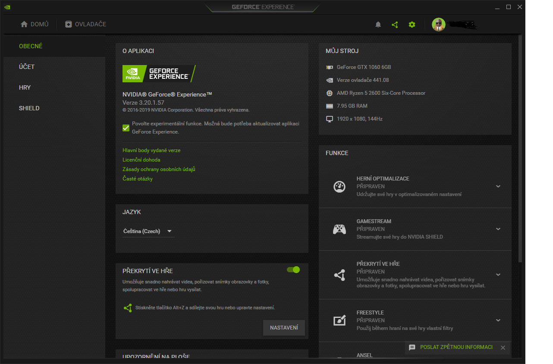Click the vertical scrollbar thumb
The image size is (553, 364).
point(520,149)
